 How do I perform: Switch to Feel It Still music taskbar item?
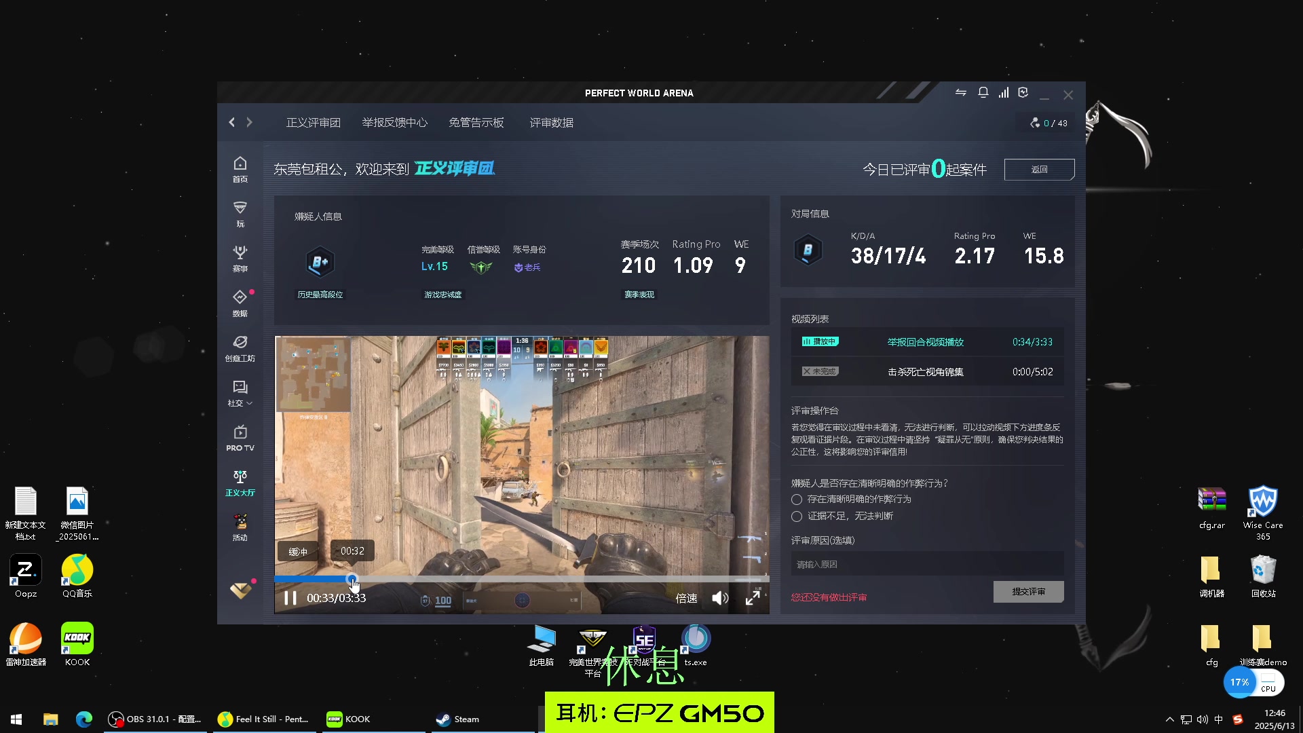[x=263, y=719]
